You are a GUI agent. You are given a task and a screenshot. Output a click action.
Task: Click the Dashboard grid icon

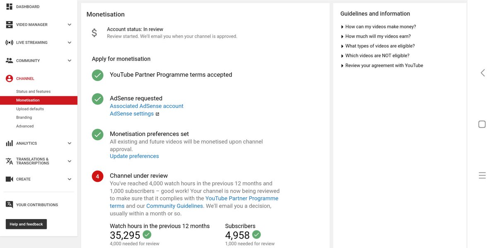coord(9,7)
